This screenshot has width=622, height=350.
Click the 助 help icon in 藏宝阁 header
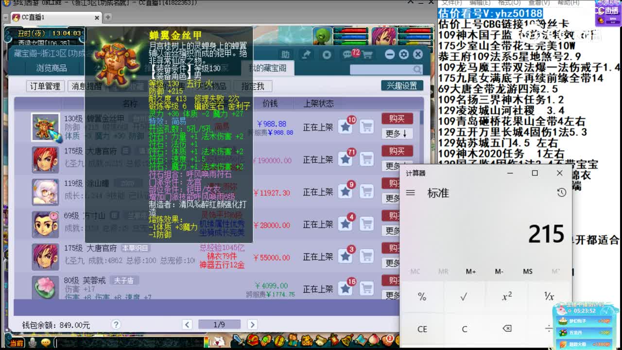click(x=285, y=54)
